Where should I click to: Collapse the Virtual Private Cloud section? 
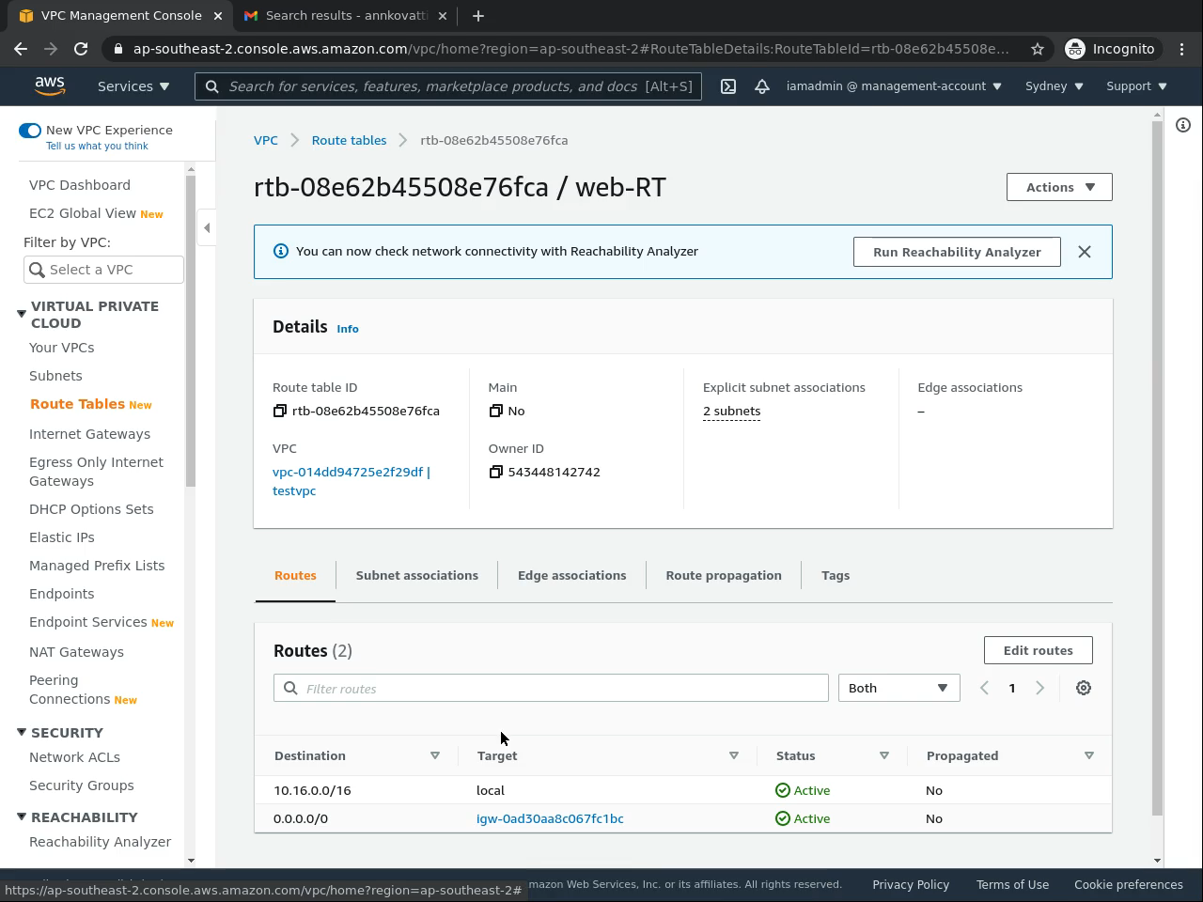pyautogui.click(x=22, y=314)
